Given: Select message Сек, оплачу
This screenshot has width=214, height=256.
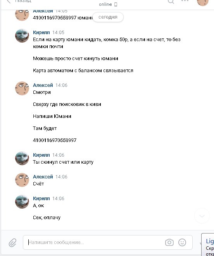Looking at the screenshot, I should (x=47, y=218).
